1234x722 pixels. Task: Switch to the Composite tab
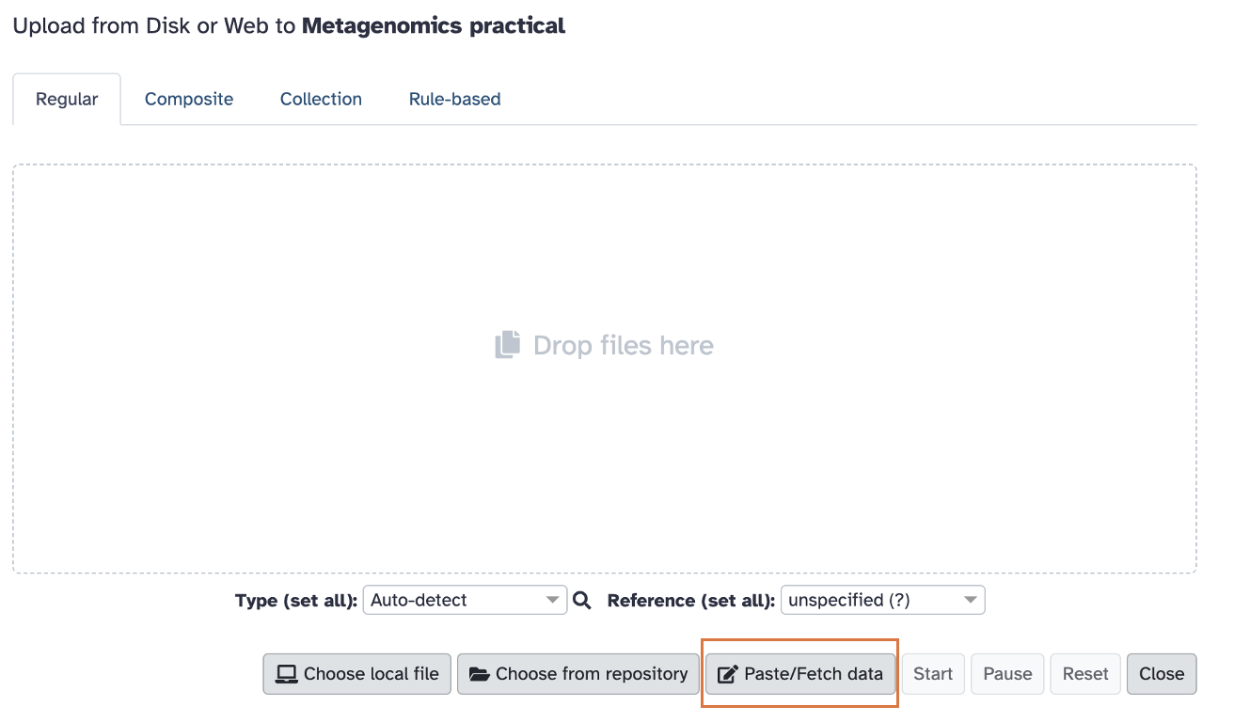point(189,100)
